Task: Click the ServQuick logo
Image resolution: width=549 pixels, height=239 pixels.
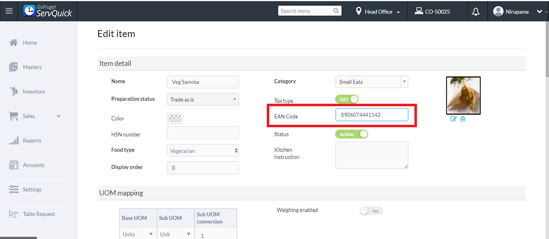Action: coord(48,11)
